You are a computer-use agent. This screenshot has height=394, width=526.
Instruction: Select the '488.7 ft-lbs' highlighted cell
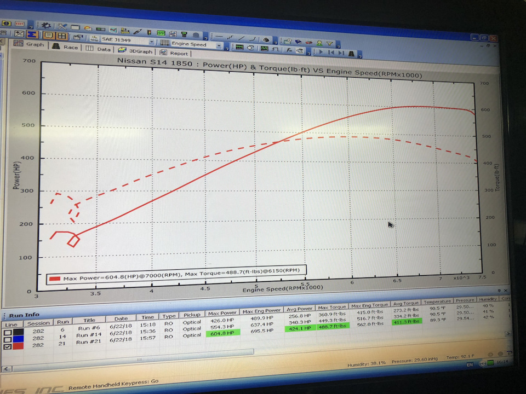click(332, 326)
